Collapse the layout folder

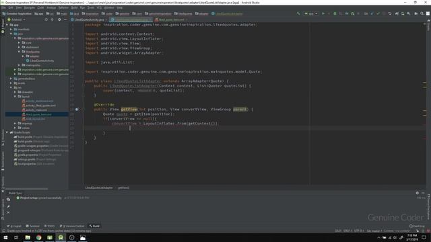click(15, 97)
